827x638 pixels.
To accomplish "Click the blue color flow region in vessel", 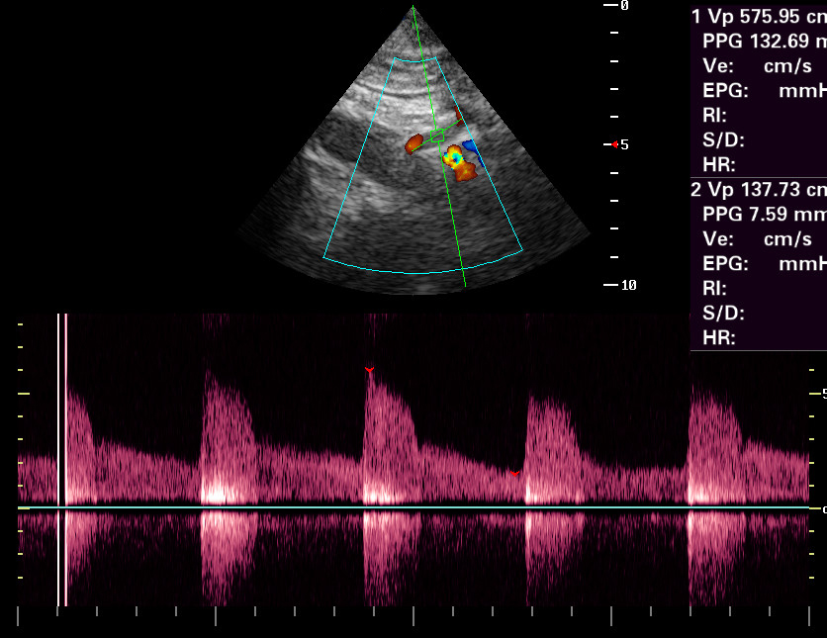I will (x=470, y=150).
